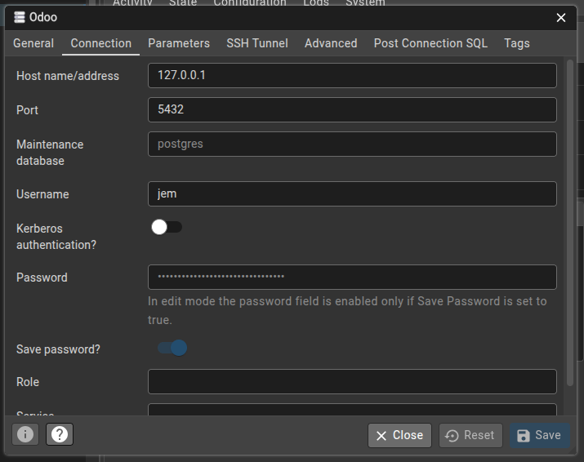Click the State tab behind the dialog
Screen dimensions: 584x462
pos(183,3)
